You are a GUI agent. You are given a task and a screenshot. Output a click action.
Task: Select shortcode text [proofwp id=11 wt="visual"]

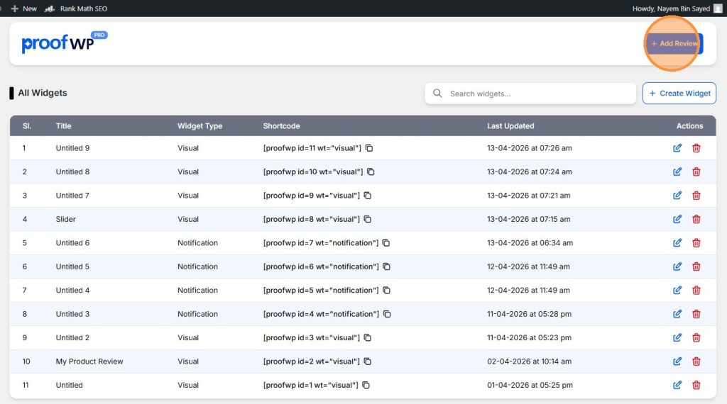tap(312, 148)
